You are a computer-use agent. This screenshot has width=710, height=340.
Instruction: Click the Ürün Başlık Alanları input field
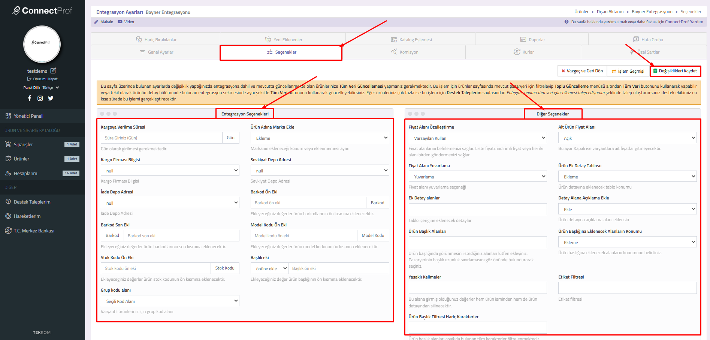[478, 242]
